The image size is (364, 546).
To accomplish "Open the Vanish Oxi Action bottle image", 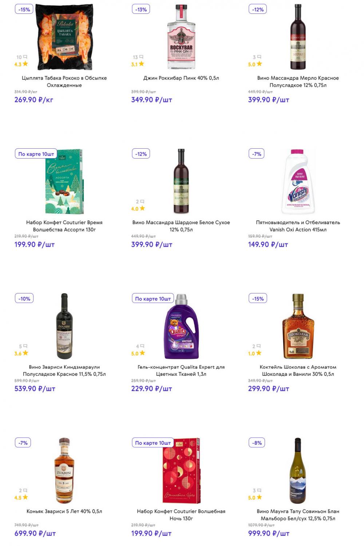I will point(298,181).
